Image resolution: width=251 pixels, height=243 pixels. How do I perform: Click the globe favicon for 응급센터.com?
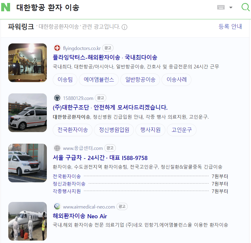tap(57, 148)
